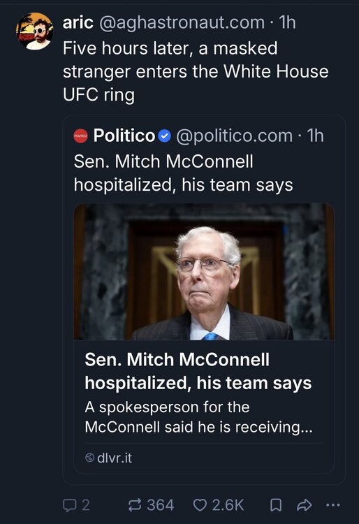Open the three-dot more options menu

pyautogui.click(x=333, y=505)
